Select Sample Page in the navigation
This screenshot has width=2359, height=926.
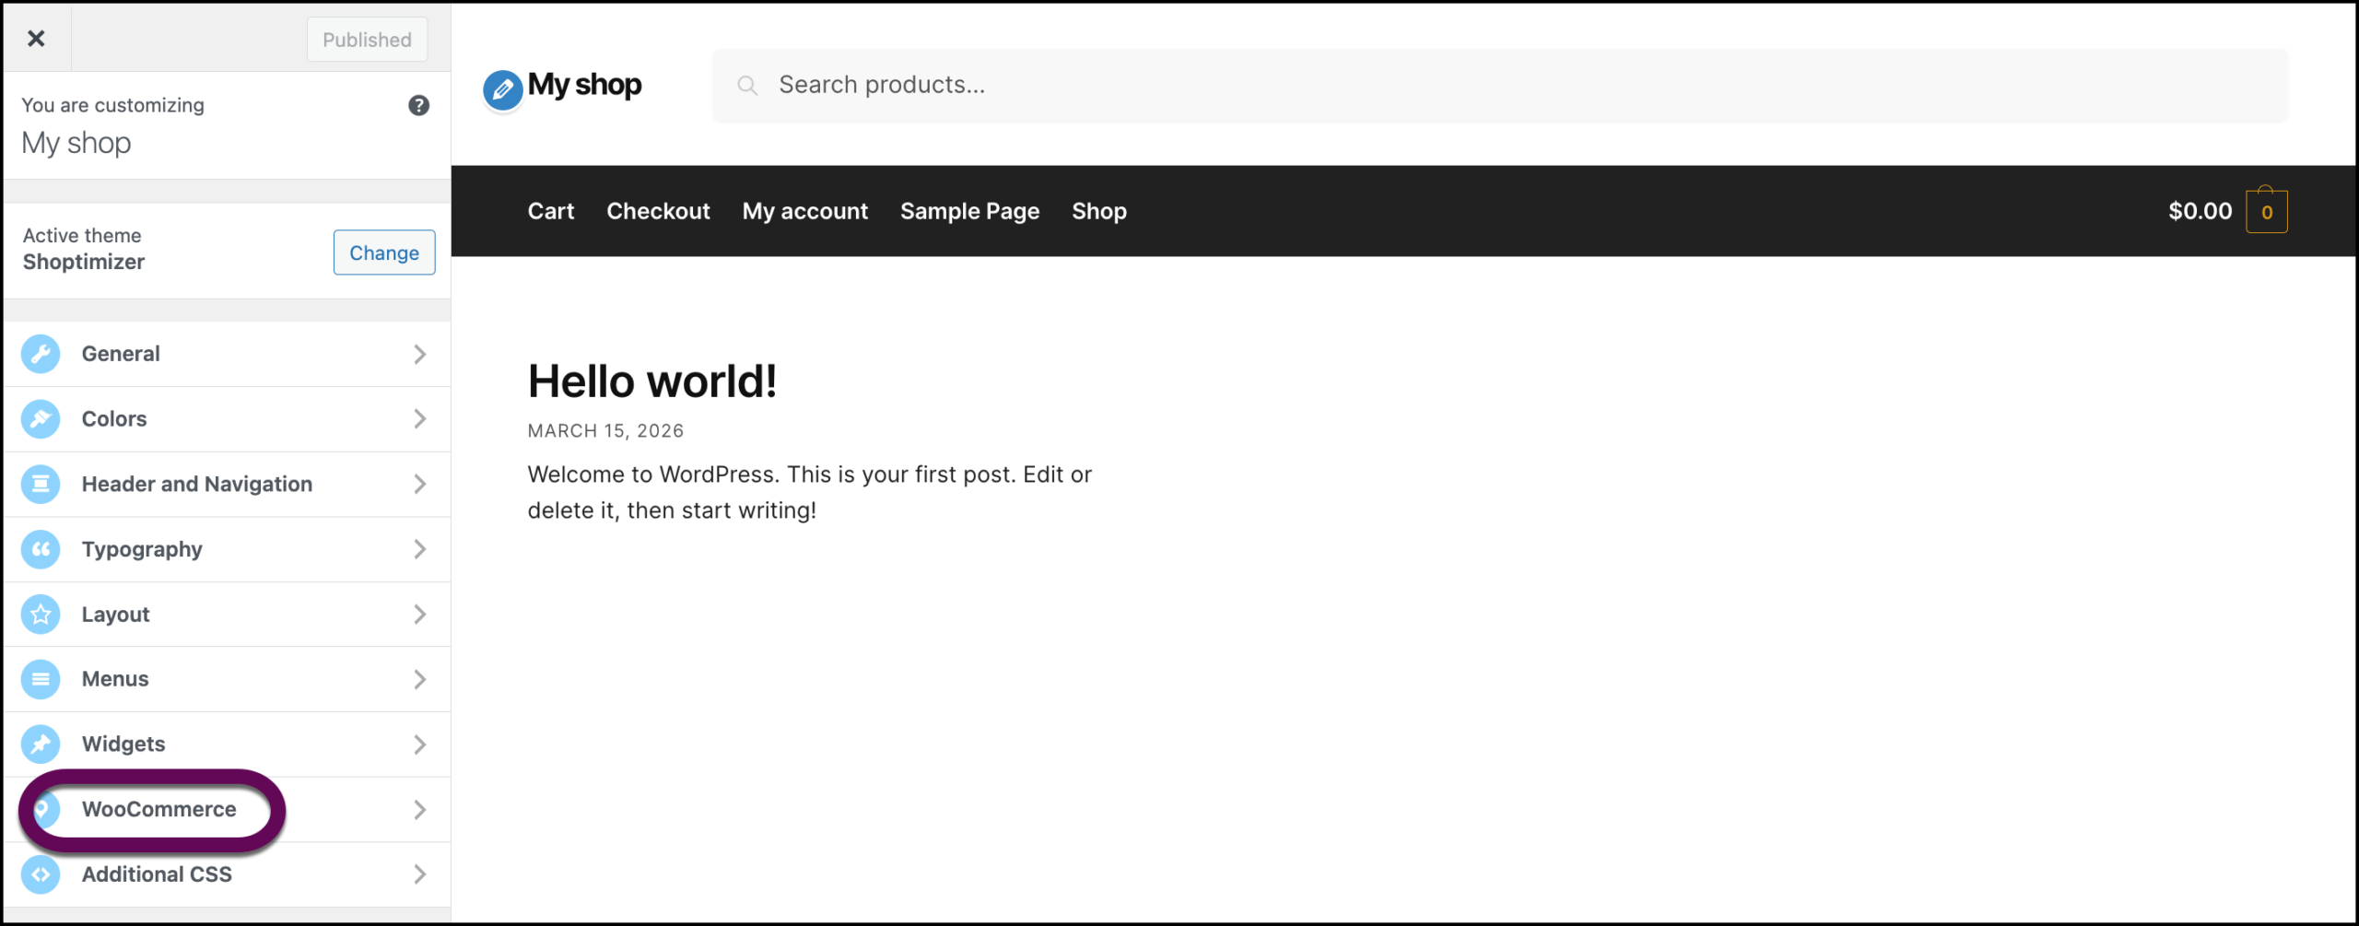(x=969, y=210)
